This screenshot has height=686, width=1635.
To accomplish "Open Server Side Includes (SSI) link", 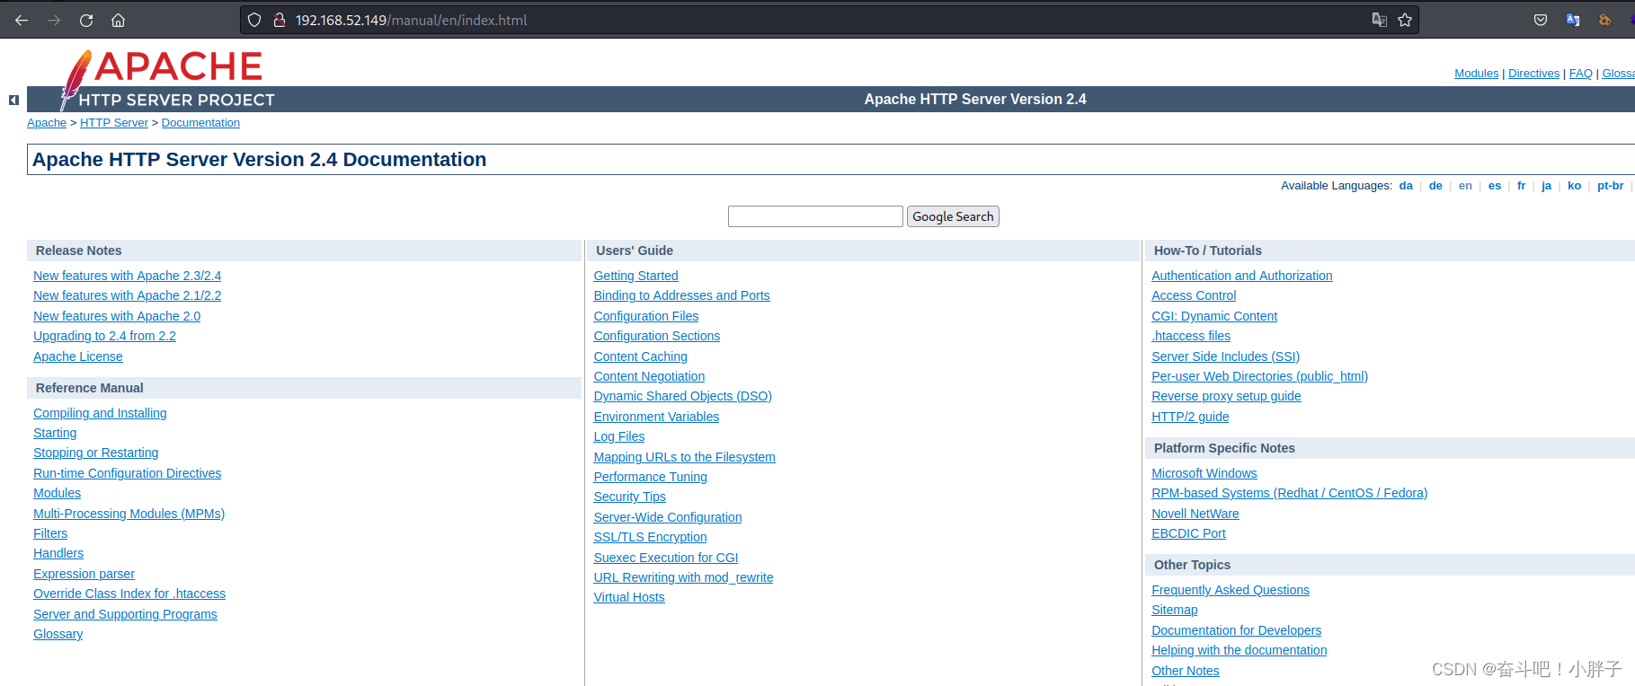I will coord(1225,356).
